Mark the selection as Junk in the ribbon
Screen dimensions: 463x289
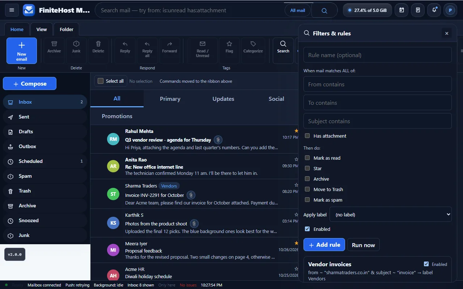(76, 51)
